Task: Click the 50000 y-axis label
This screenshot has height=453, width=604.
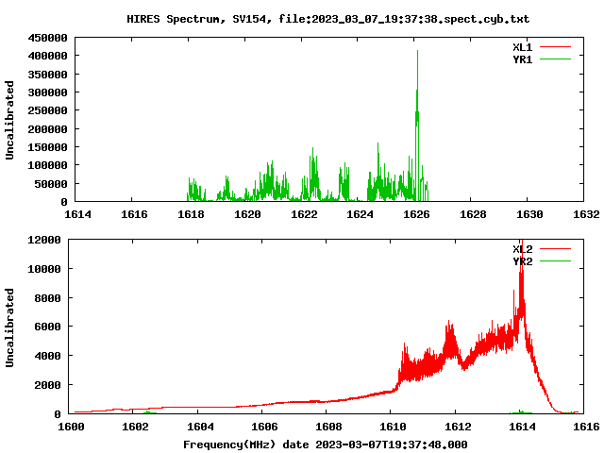Action: click(51, 184)
